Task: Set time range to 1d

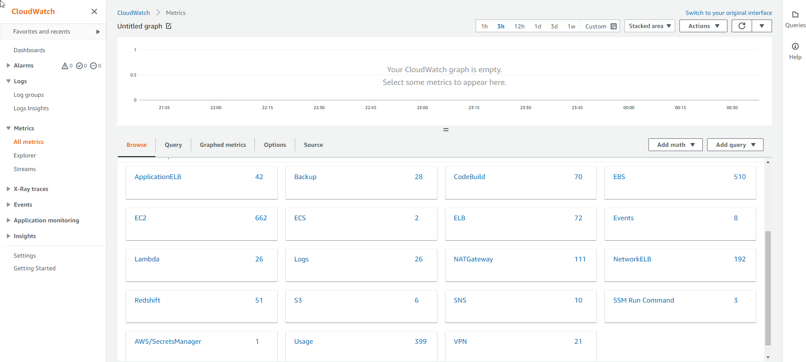Action: [538, 26]
